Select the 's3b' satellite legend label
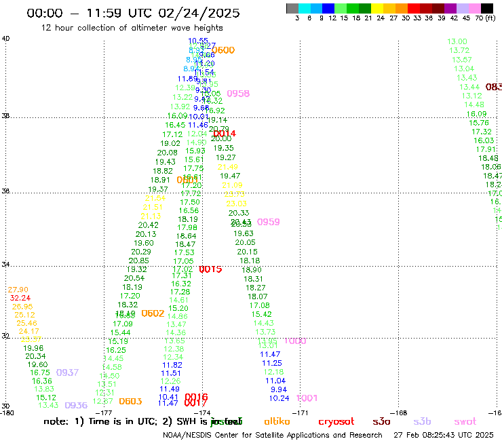The width and height of the screenshot is (502, 441). click(x=422, y=421)
